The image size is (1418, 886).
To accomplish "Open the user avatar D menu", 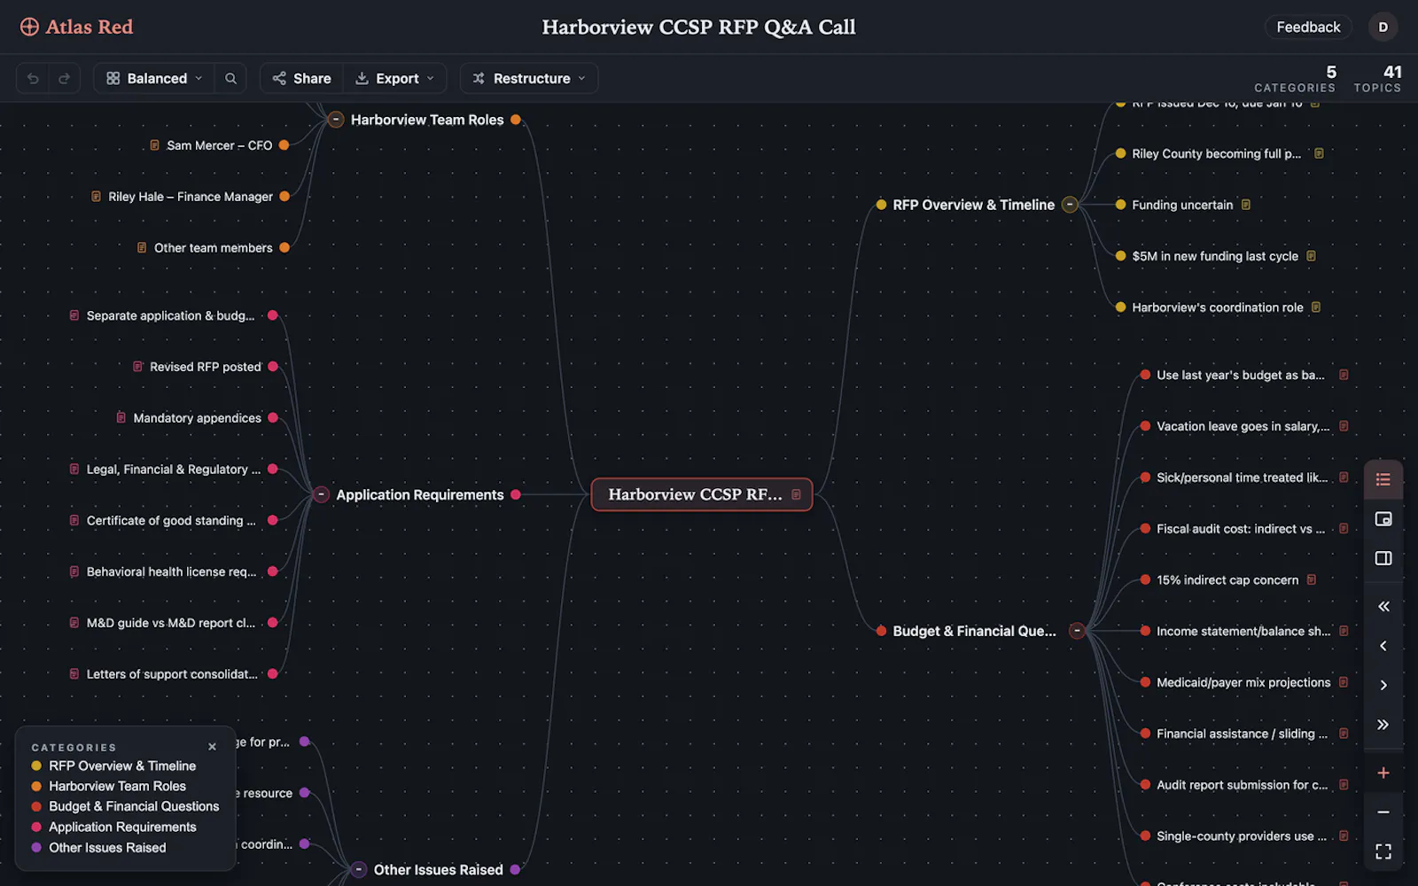I will [1383, 27].
